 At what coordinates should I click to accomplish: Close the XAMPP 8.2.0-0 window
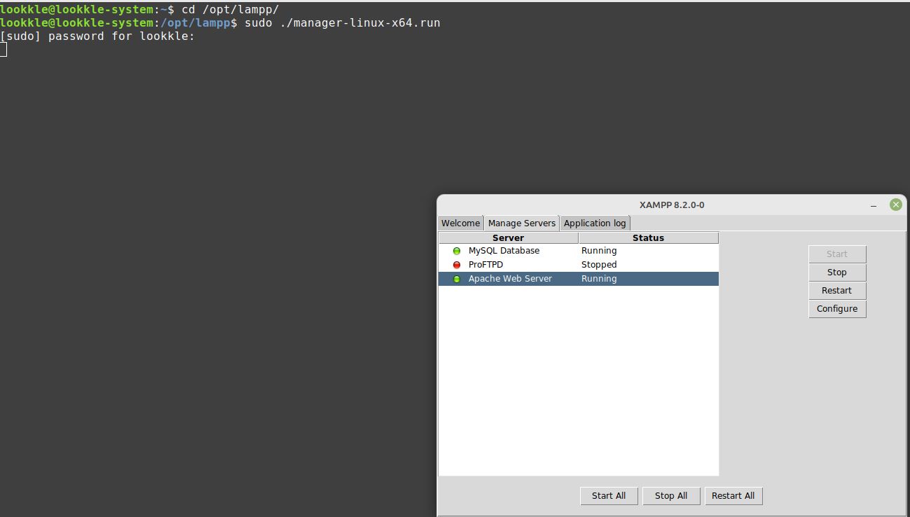[895, 205]
